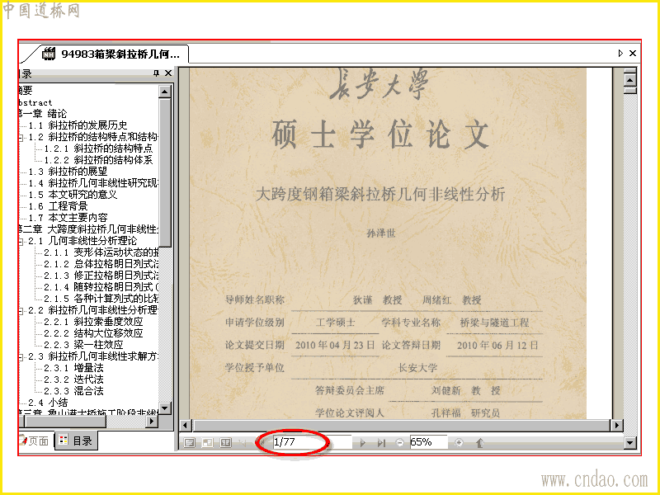Image resolution: width=660 pixels, height=495 pixels.
Task: Select the two-page book layout icon
Action: click(x=226, y=443)
